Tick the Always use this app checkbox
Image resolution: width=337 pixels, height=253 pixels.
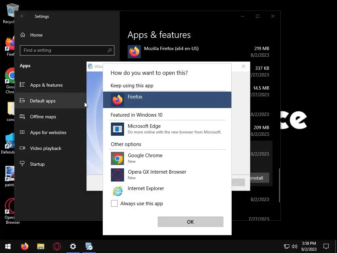point(114,203)
